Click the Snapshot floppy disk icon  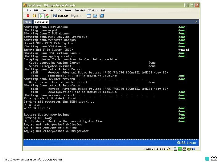pyautogui.click(x=55, y=16)
